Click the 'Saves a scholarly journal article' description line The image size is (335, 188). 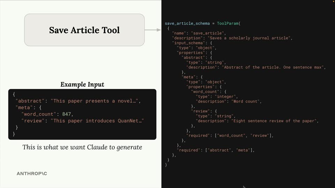tap(232, 38)
